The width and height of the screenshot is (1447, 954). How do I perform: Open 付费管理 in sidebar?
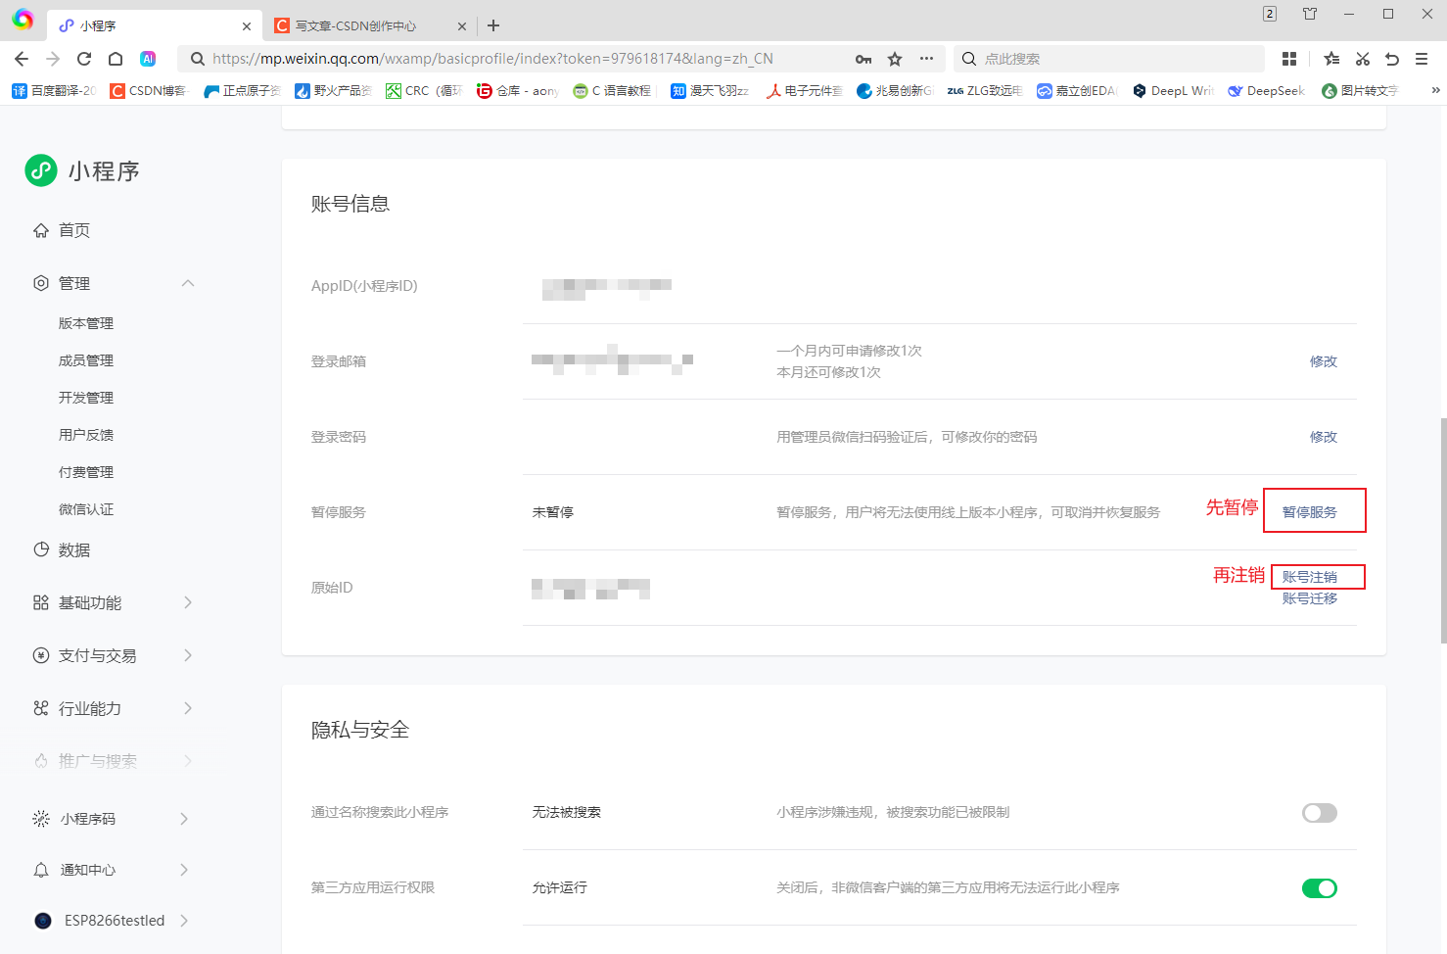pos(86,472)
